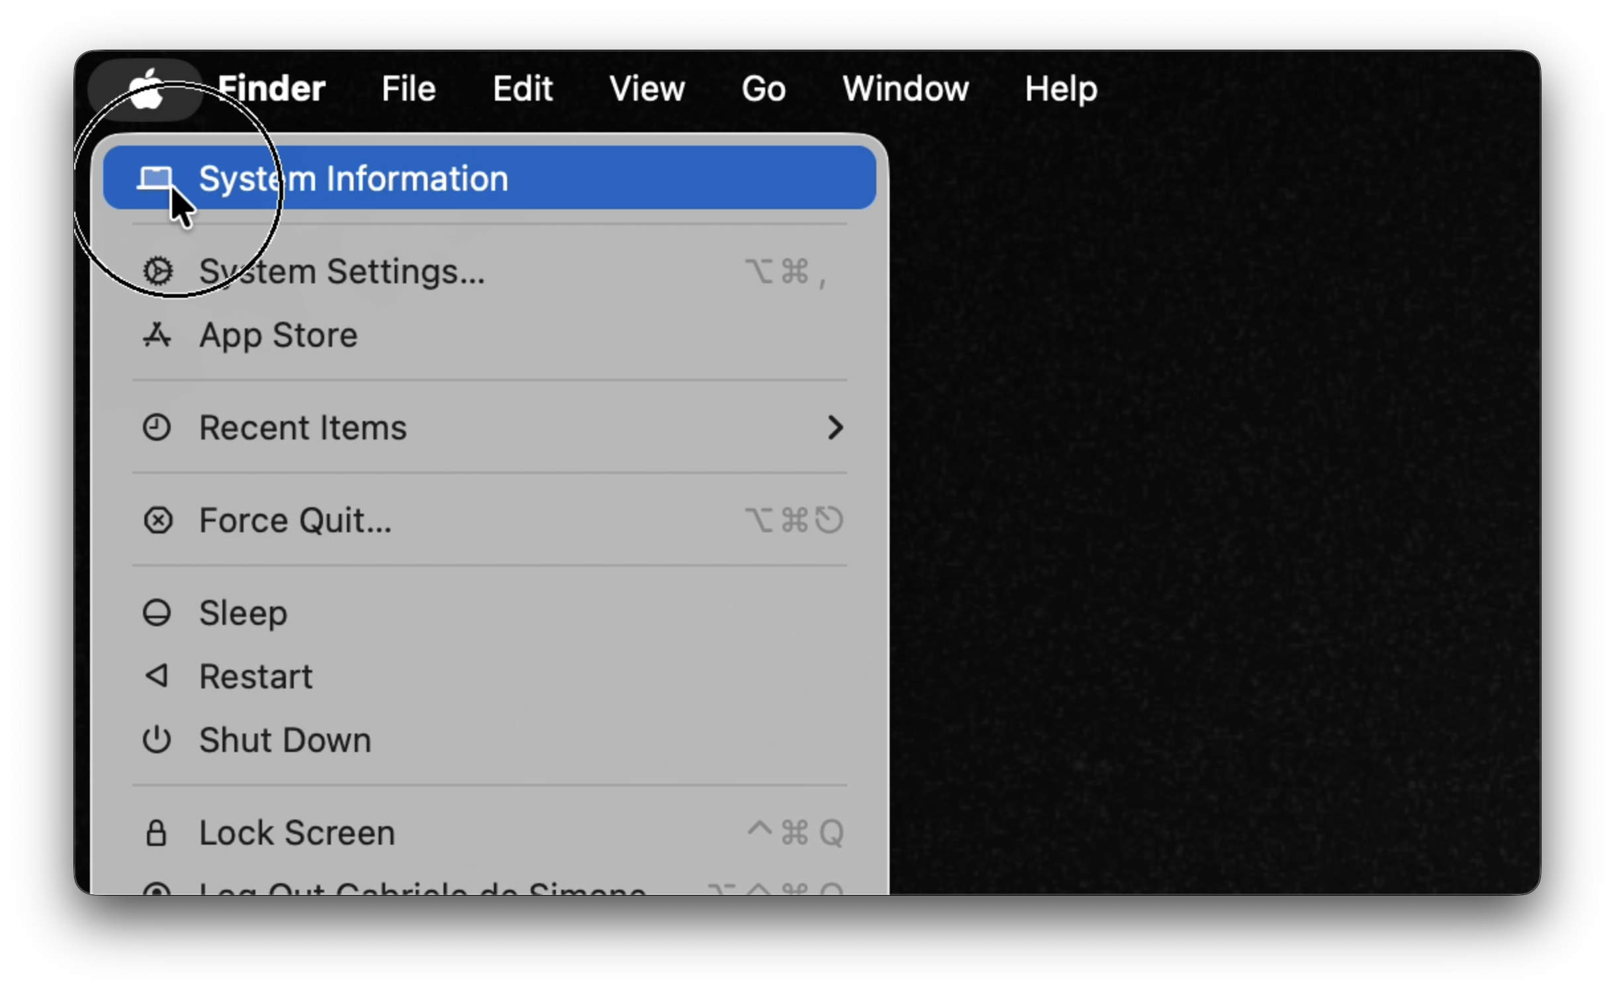1615x993 pixels.
Task: Choose System Settings… from the menu
Action: tap(342, 271)
